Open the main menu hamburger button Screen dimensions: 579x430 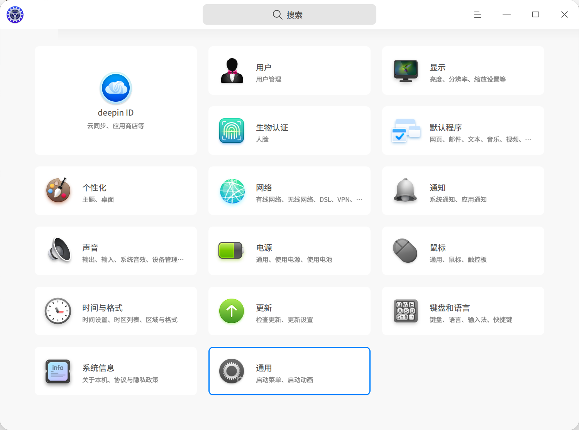click(477, 15)
